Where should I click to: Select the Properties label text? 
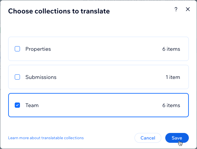38,49
